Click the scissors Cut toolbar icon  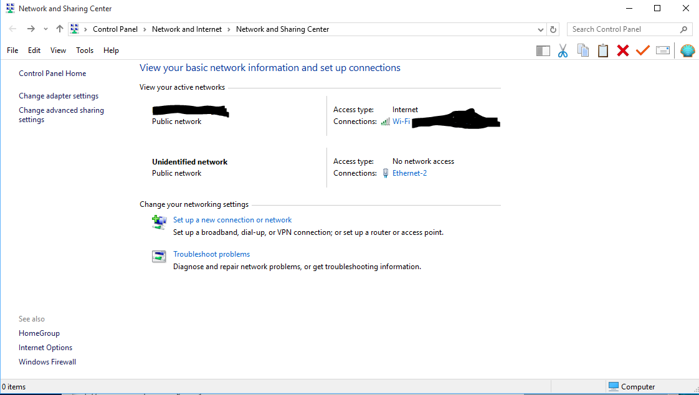563,51
